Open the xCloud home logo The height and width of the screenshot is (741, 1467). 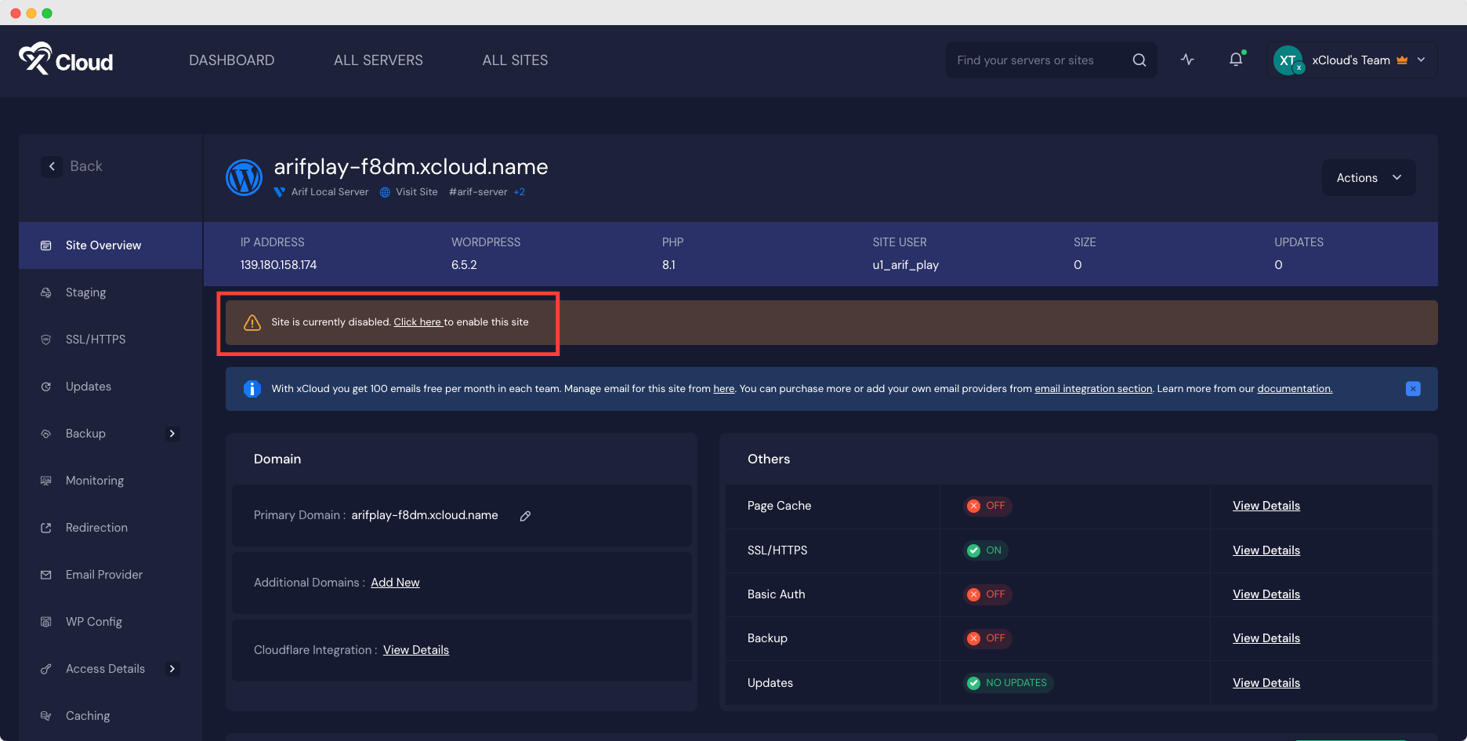66,60
